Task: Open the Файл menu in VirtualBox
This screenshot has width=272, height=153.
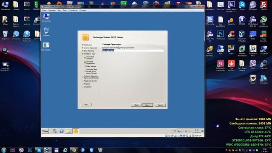Action: coord(44,10)
